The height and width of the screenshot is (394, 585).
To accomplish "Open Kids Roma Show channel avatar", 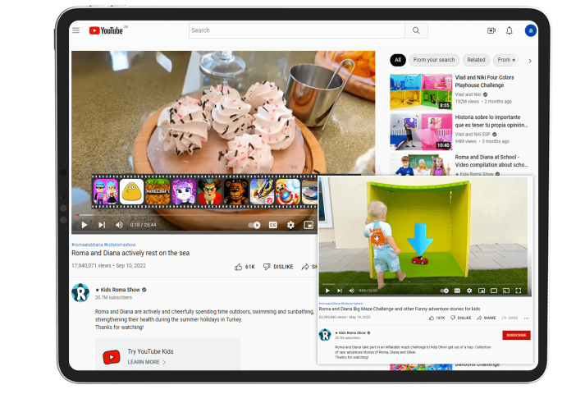I will coord(80,292).
